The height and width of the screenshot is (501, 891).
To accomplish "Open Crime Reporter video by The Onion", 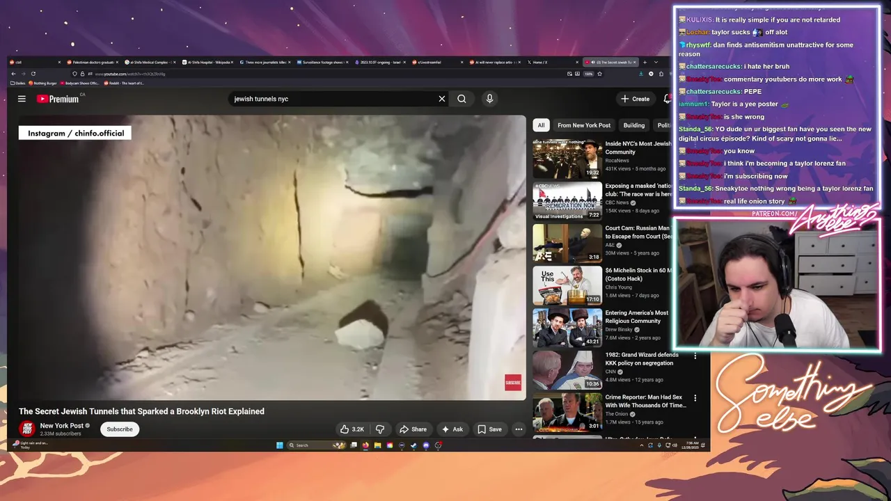I will tap(567, 413).
